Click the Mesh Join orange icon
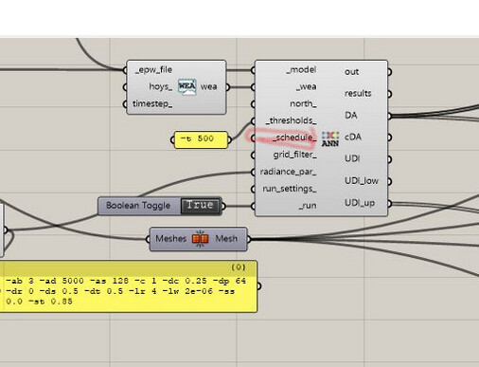The height and width of the screenshot is (367, 479). 201,239
